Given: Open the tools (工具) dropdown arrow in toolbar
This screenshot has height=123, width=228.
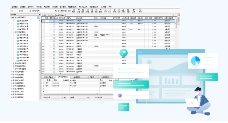Looking at the screenshot, I should (x=137, y=11).
